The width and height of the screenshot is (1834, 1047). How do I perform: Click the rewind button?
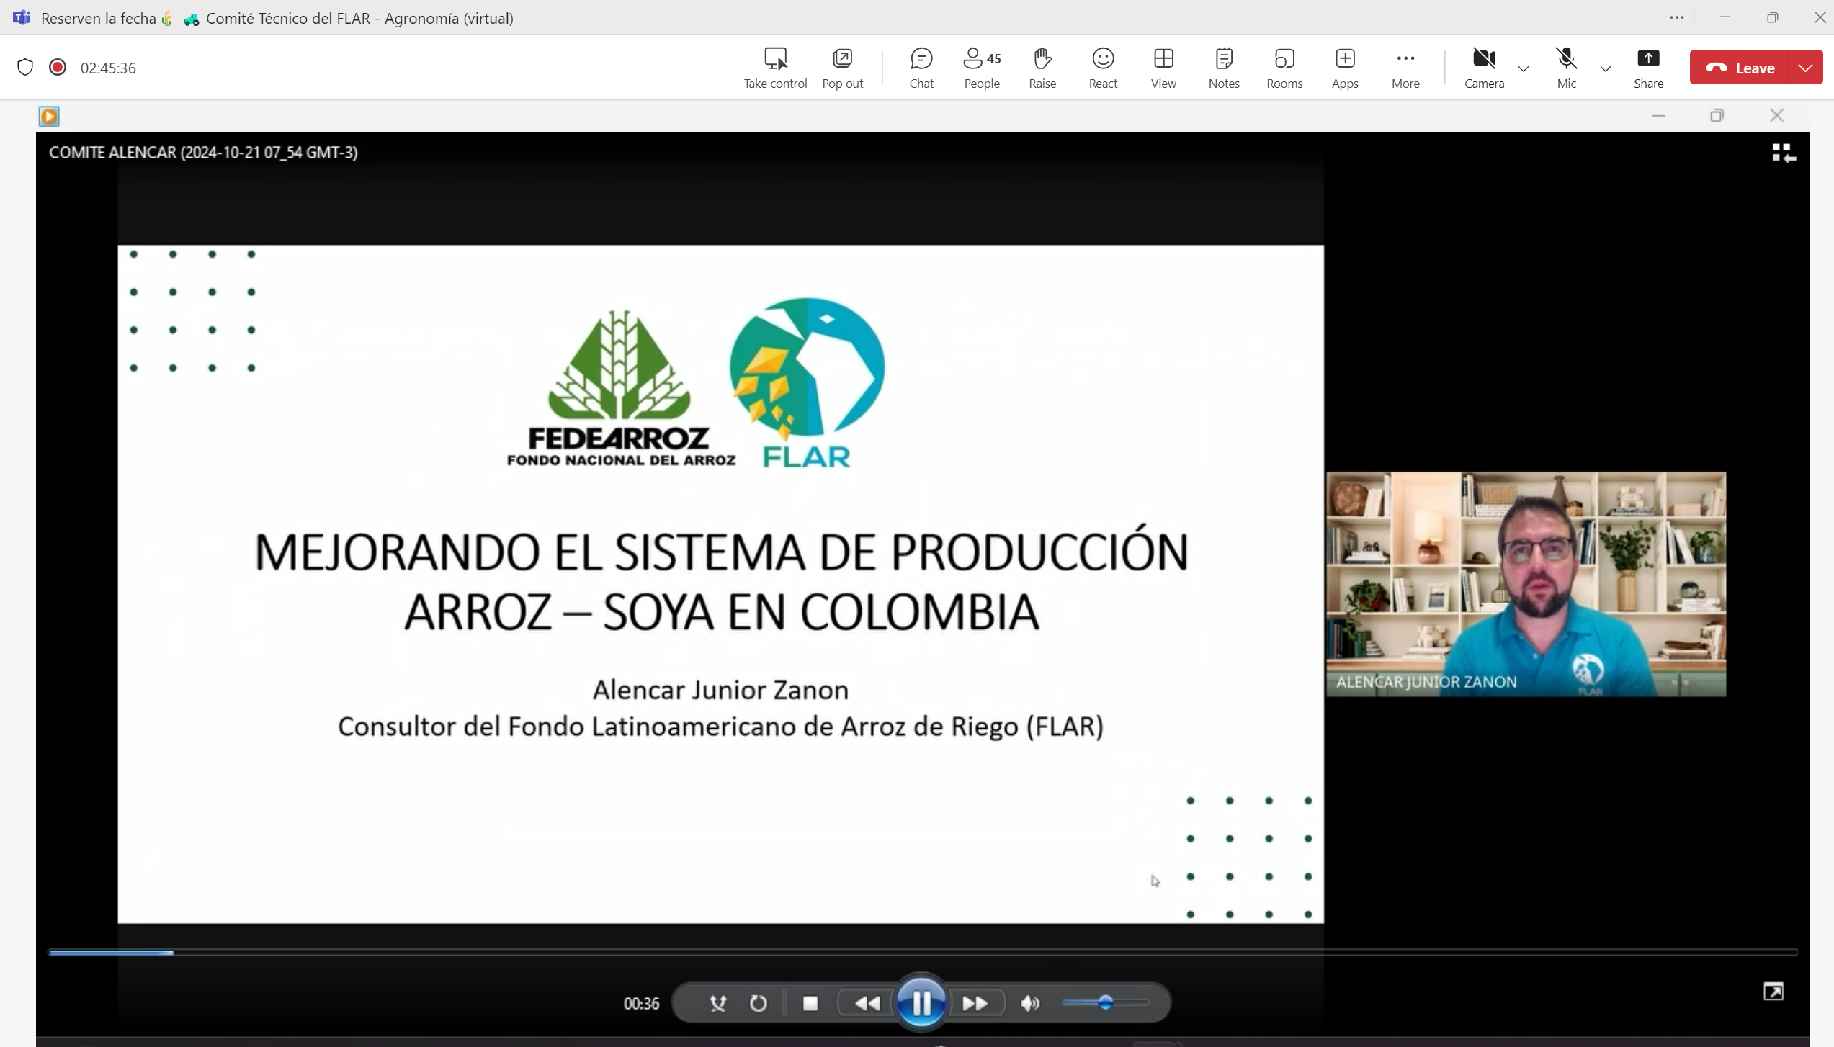point(867,1003)
